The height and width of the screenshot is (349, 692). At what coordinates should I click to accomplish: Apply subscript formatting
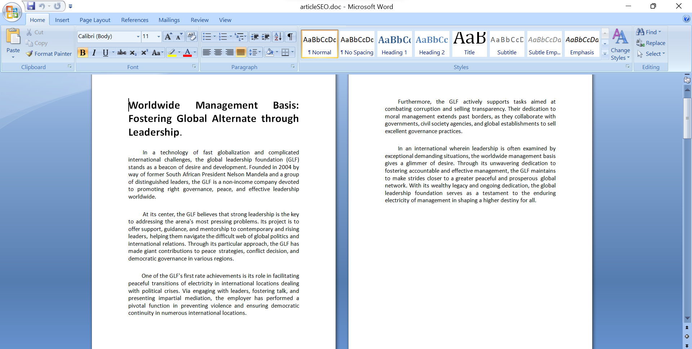click(133, 53)
